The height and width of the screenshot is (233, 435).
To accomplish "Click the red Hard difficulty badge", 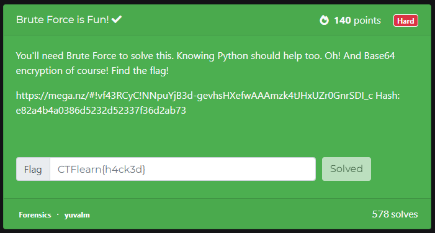I will click(x=406, y=21).
